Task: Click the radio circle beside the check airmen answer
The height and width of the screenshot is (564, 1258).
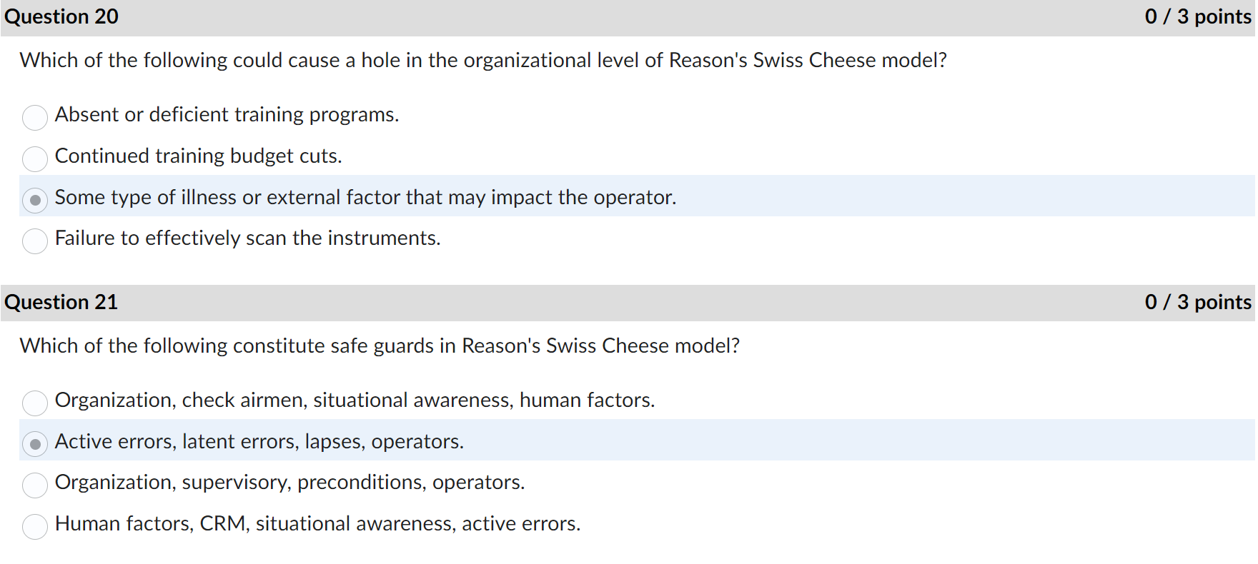Action: coord(34,403)
